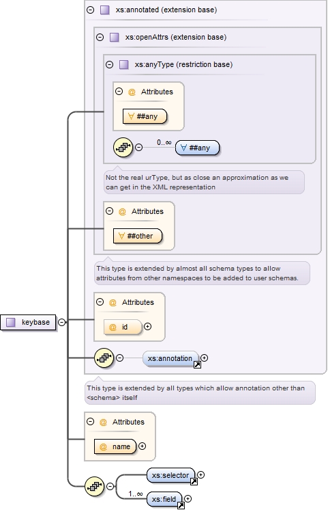The width and height of the screenshot is (328, 510).
Task: Expand the xs:annotation element
Action: pos(204,358)
